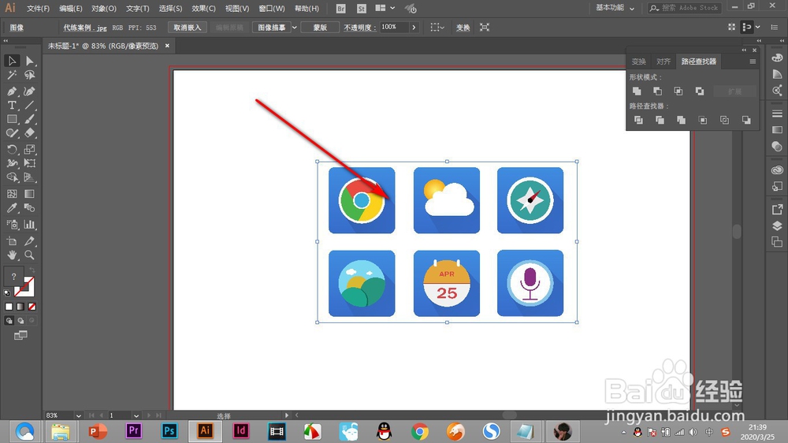Click the Divide pathfinder icon
This screenshot has height=443, width=788.
click(638, 120)
